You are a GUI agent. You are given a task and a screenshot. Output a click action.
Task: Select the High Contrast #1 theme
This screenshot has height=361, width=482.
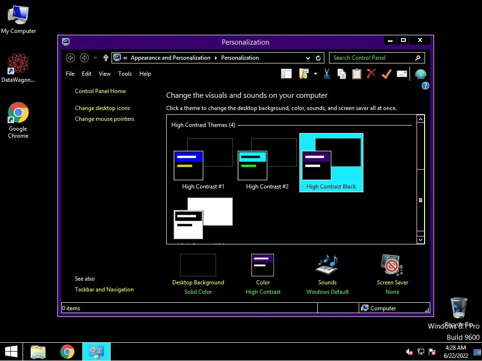click(203, 163)
